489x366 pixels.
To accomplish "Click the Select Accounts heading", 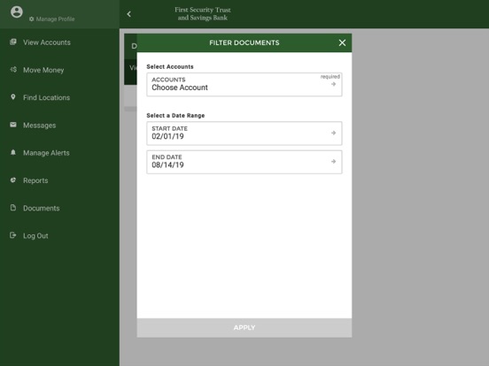I will pos(170,66).
